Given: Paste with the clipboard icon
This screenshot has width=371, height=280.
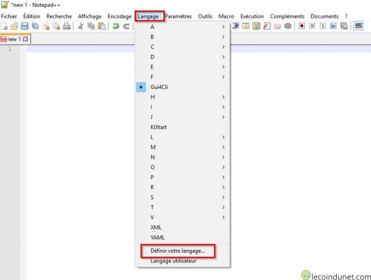Looking at the screenshot, I should [x=102, y=26].
